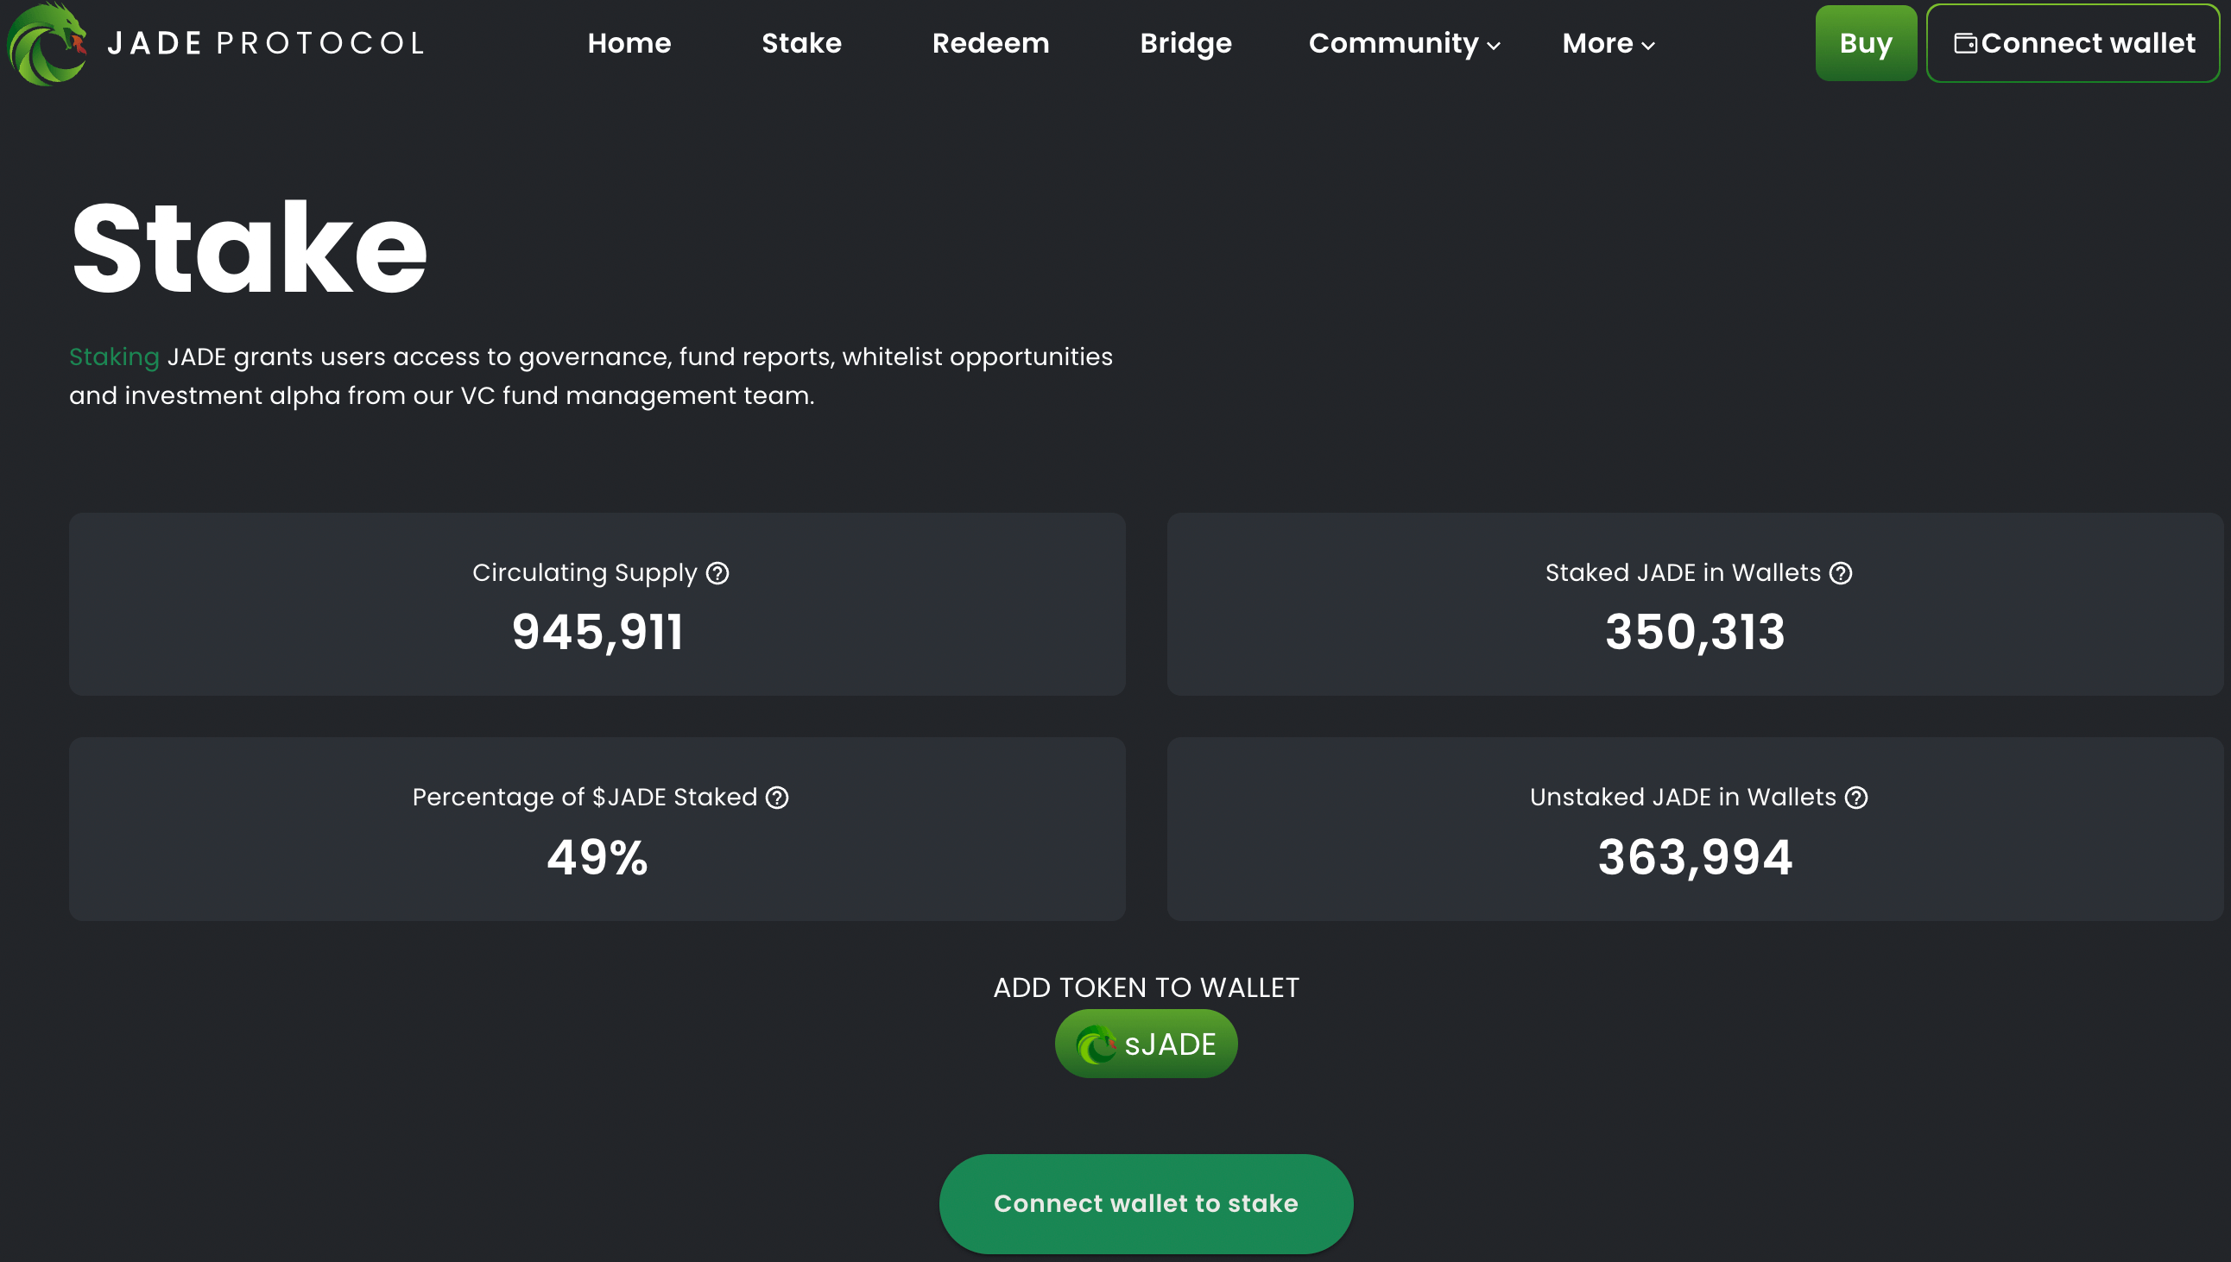Image resolution: width=2231 pixels, height=1262 pixels.
Task: Click the Circulating Supply label
Action: tap(585, 573)
